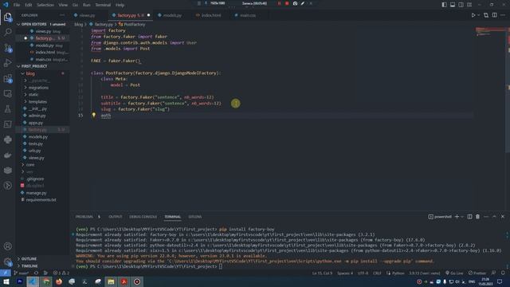This screenshot has width=510, height=287.
Task: Switch to the OUTPUT panel tab
Action: click(116, 217)
